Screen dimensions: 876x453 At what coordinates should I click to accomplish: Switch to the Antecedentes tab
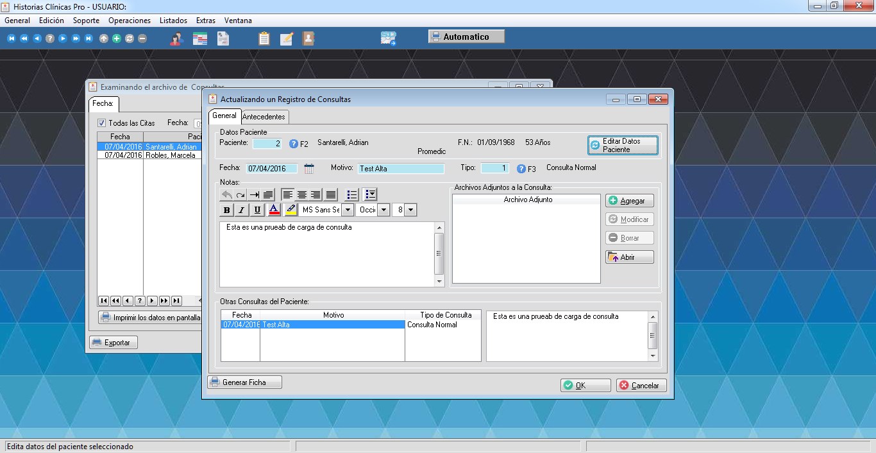pos(264,117)
